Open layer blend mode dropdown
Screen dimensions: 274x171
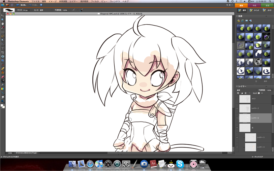[247, 90]
